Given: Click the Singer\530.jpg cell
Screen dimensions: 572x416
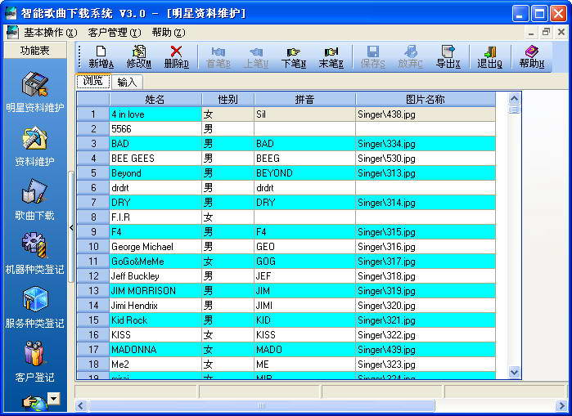Looking at the screenshot, I should click(426, 159).
